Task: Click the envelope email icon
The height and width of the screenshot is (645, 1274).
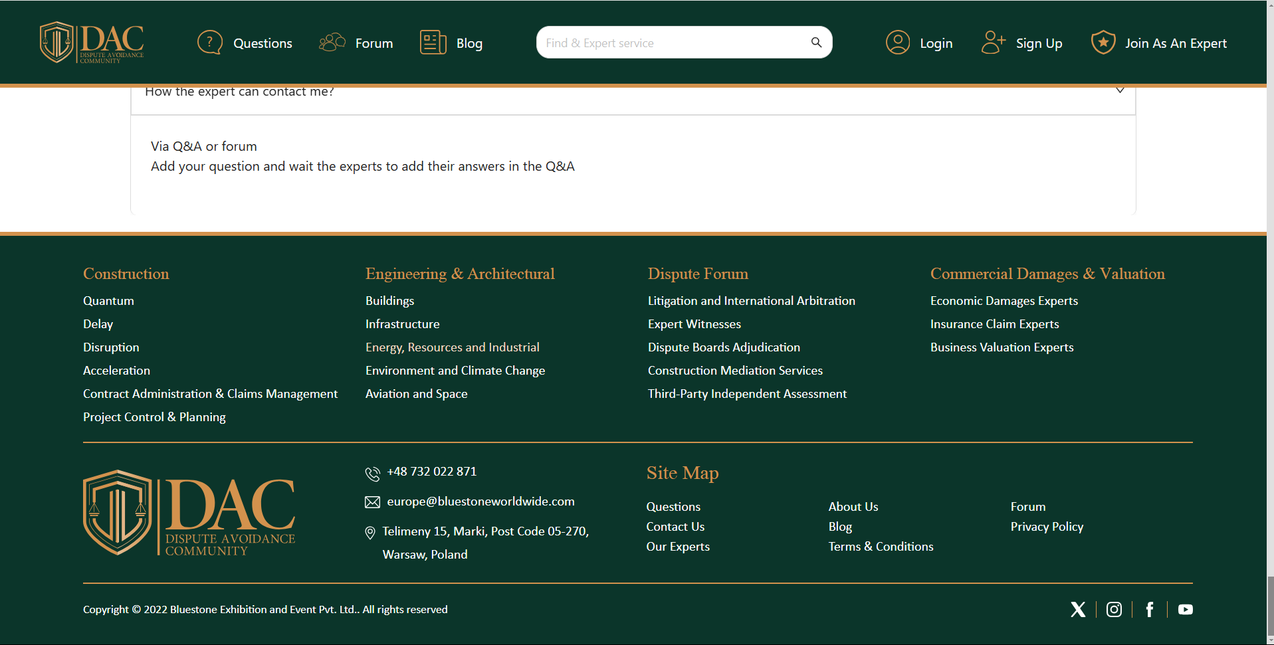Action: [373, 502]
